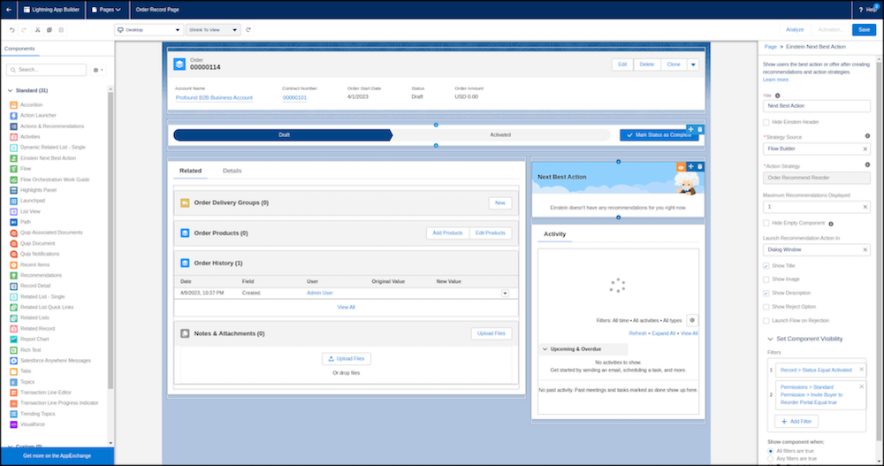884x466 pixels.
Task: Click the Analyze button
Action: [x=795, y=30]
